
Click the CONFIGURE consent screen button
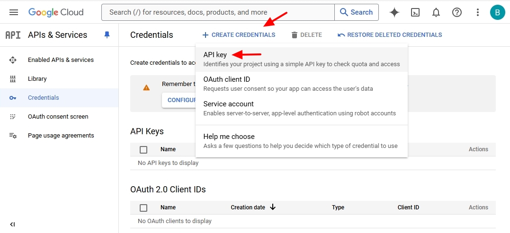point(179,100)
